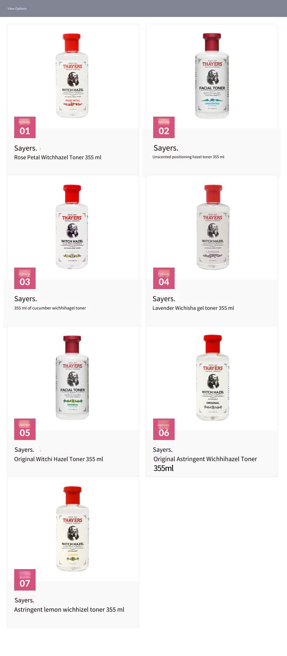The height and width of the screenshot is (656, 287).
Task: Click the Lemon astringent bottle image
Action: click(x=73, y=529)
